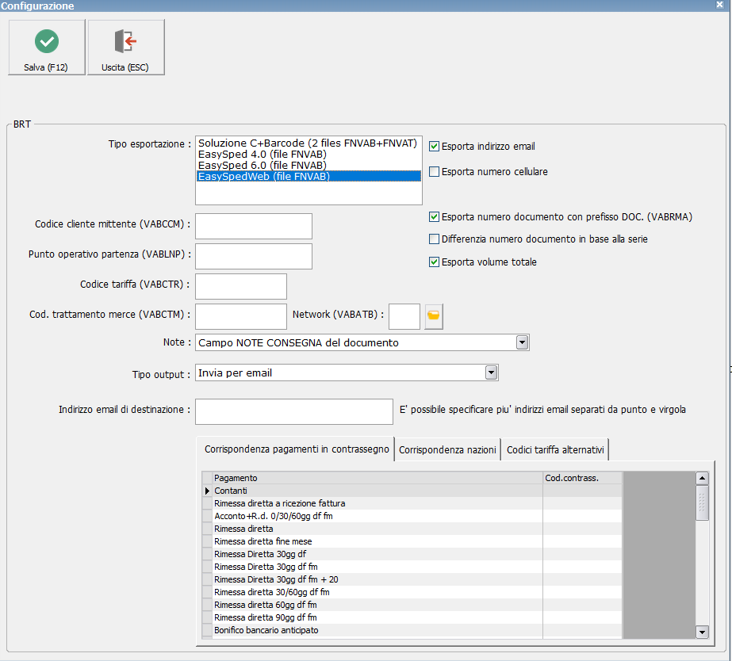Select EasySped 4.0 (file FNVAB) option
The width and height of the screenshot is (732, 661).
point(308,154)
